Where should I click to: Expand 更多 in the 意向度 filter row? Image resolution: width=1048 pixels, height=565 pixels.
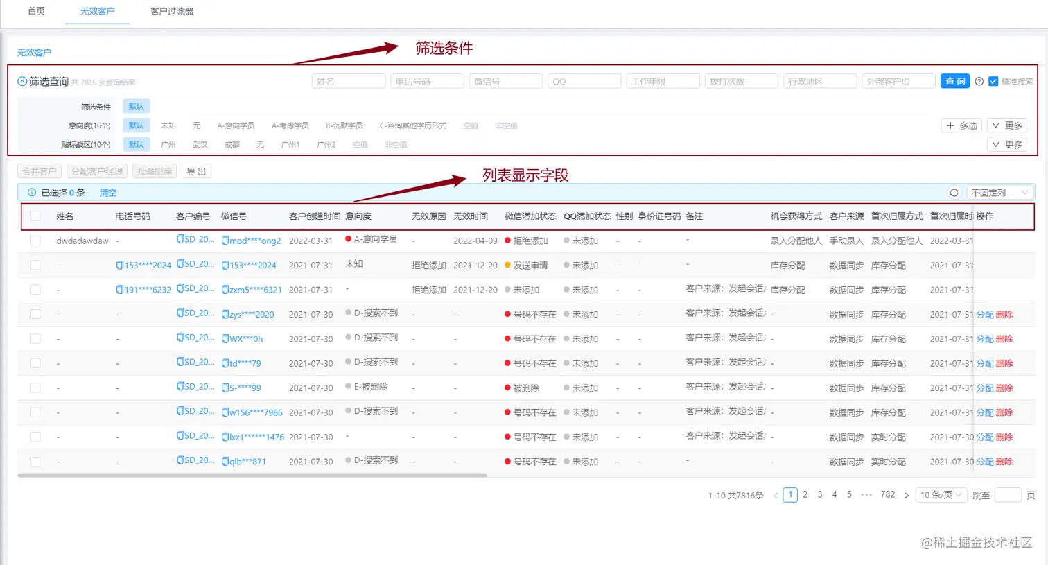pos(1007,125)
